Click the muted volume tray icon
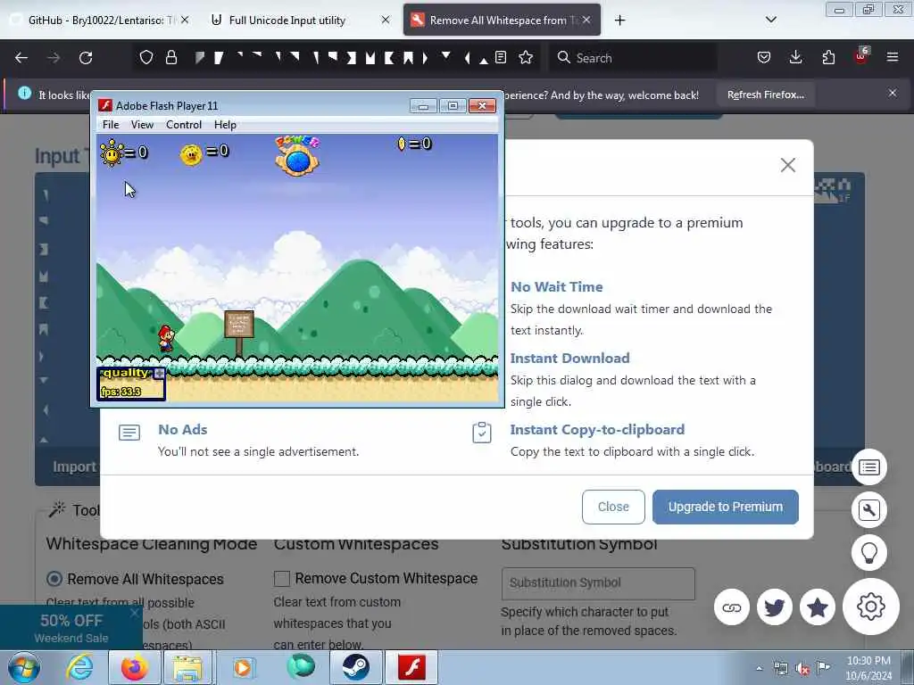Viewport: 914px width, 685px height. pyautogui.click(x=802, y=669)
